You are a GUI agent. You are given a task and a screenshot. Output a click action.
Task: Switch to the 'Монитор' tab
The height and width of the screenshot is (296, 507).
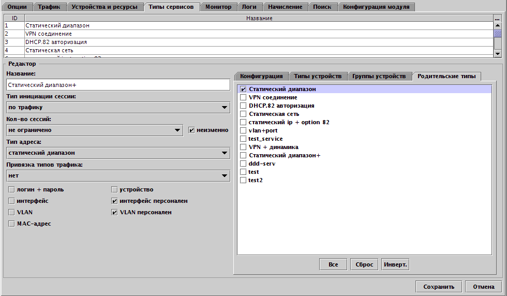pos(218,7)
